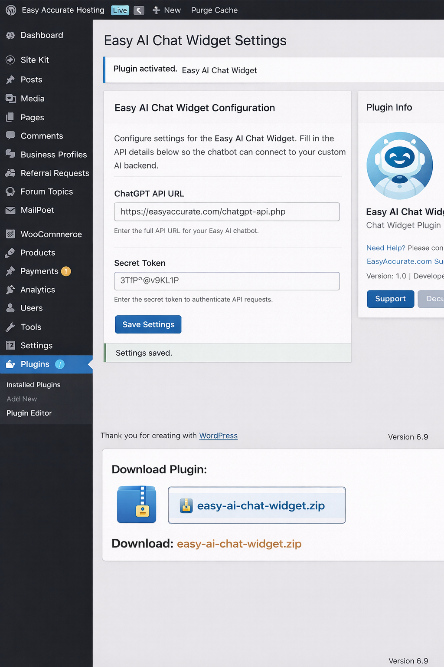The height and width of the screenshot is (667, 444).
Task: Click the Products icon
Action: pos(10,253)
